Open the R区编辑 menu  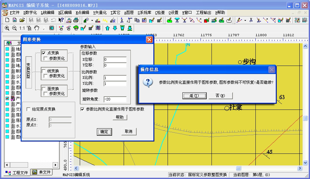tap(65, 13)
